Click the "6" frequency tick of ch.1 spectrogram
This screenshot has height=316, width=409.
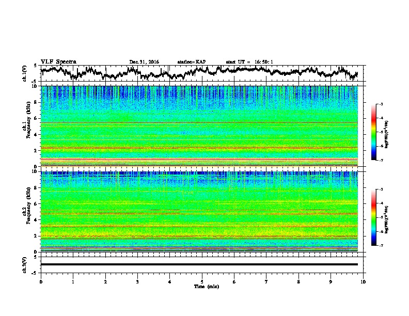[x=37, y=118]
